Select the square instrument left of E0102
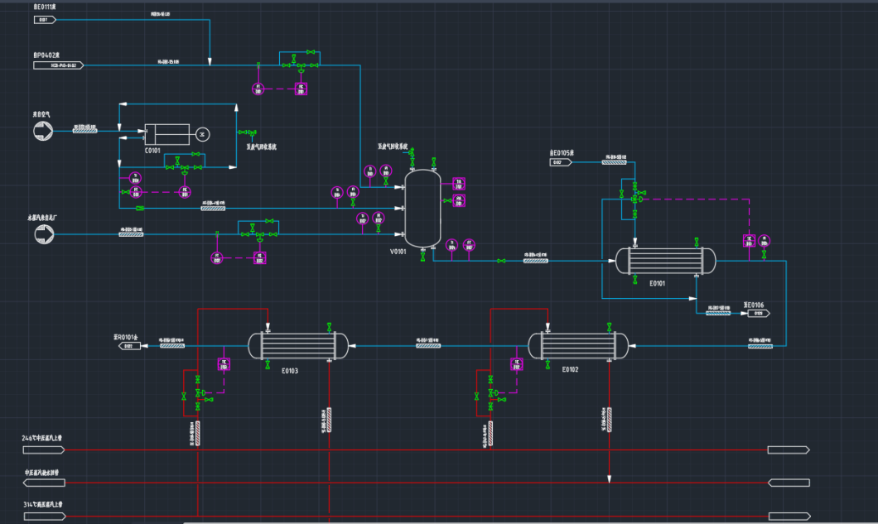This screenshot has width=878, height=524. (x=517, y=364)
